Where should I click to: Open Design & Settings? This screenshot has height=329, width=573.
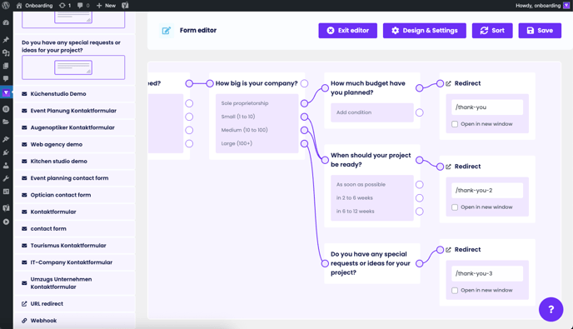[424, 31]
